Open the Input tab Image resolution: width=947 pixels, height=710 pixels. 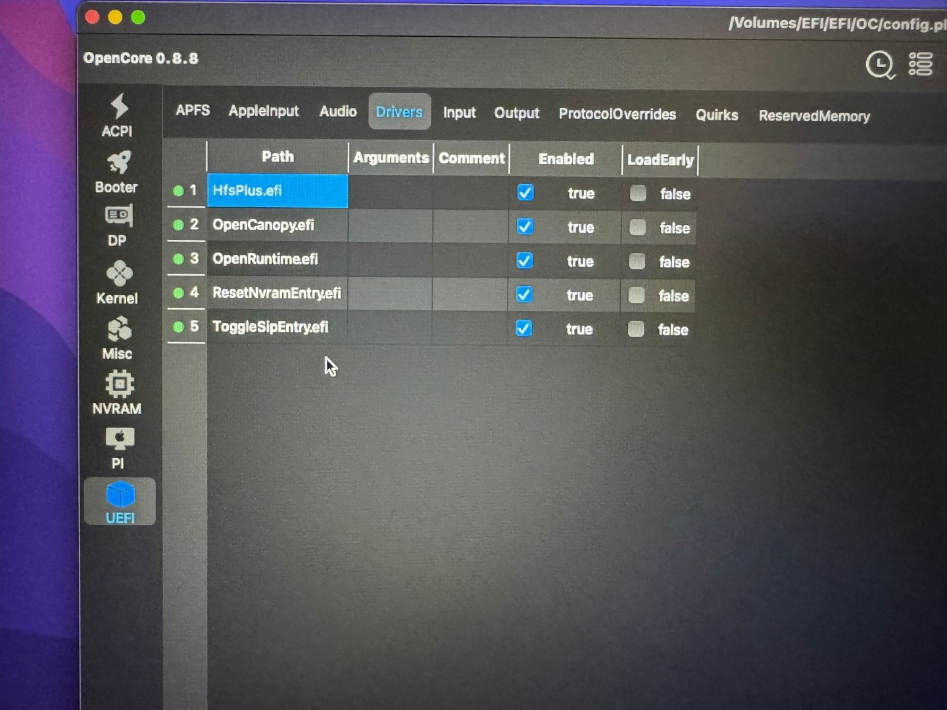(459, 113)
